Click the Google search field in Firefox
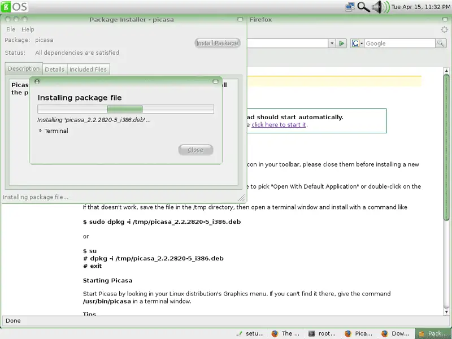The image size is (452, 339). click(x=399, y=44)
